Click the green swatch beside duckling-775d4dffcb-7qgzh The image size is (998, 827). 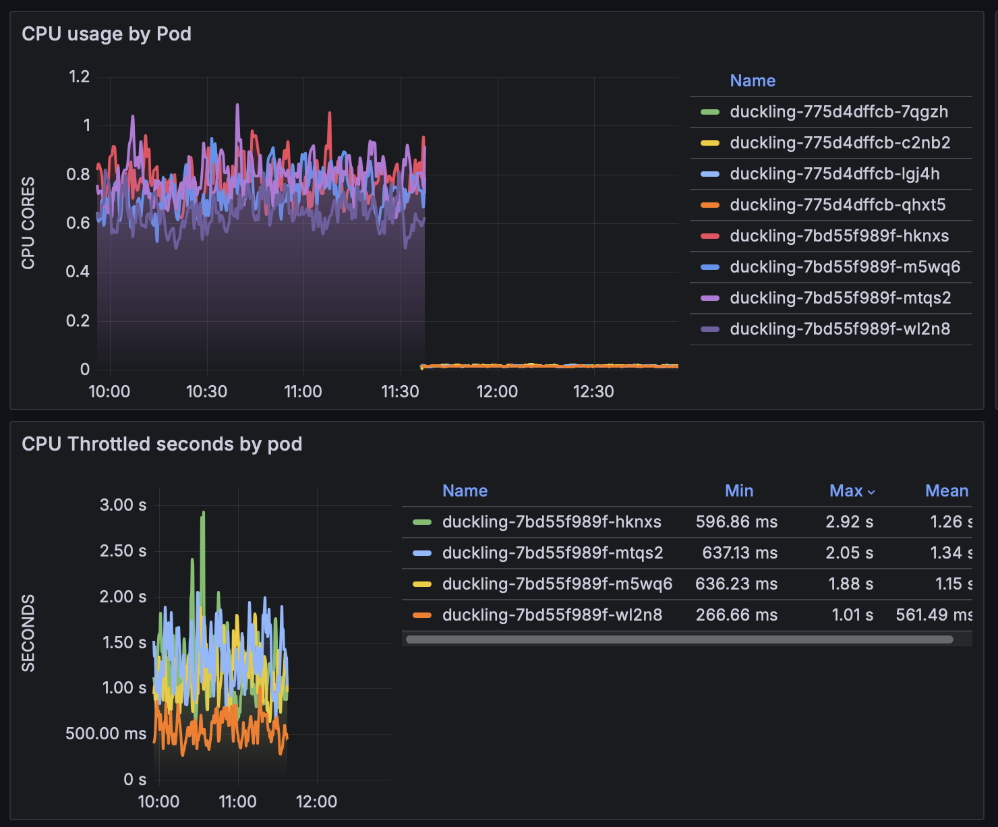[710, 112]
